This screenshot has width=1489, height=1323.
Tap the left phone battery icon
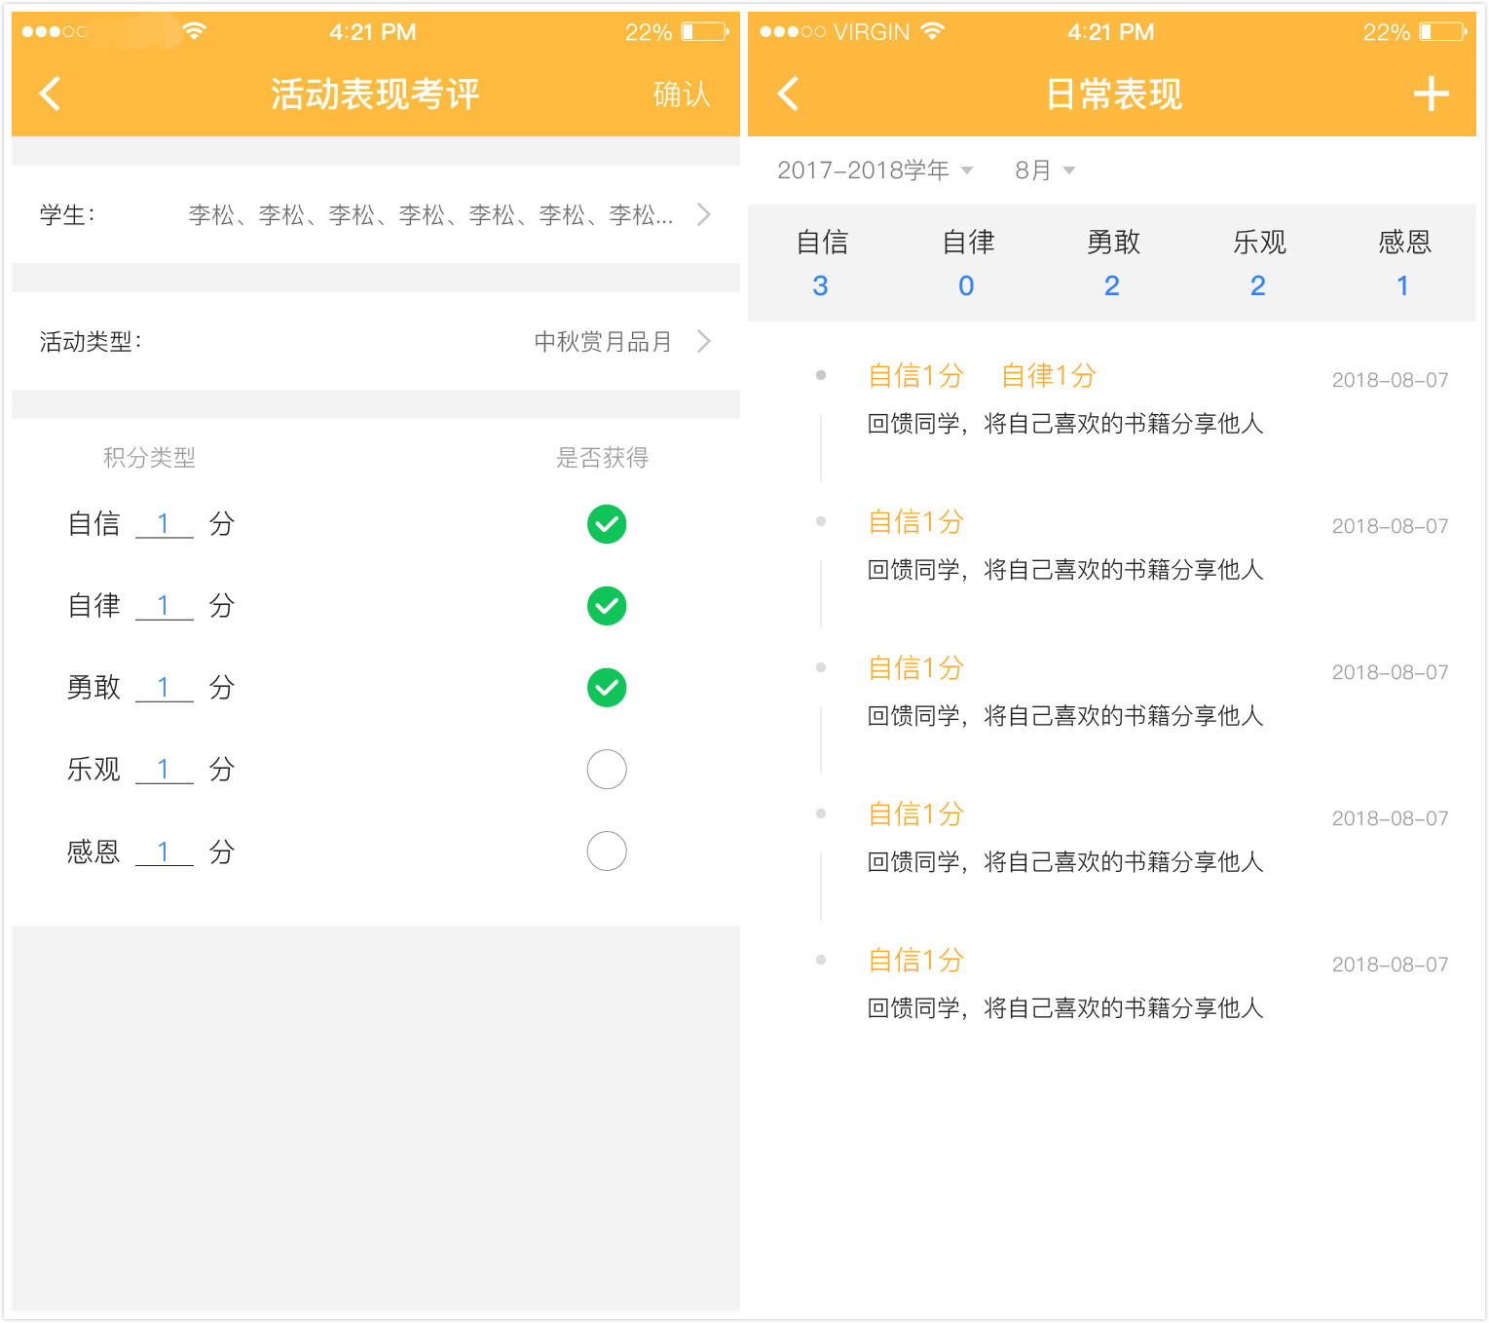click(705, 32)
